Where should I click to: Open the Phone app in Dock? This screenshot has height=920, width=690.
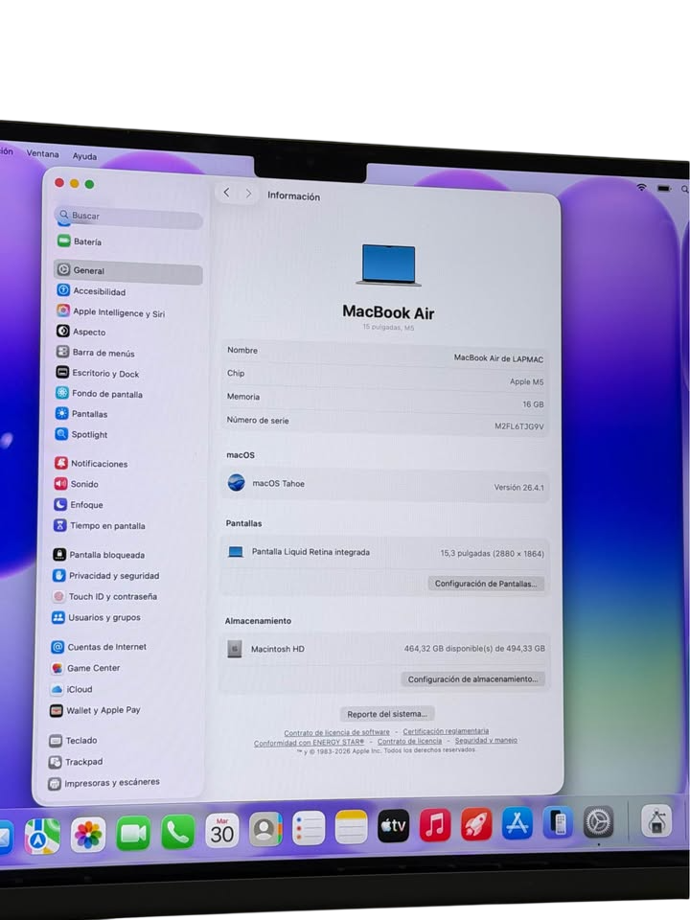pos(178,832)
